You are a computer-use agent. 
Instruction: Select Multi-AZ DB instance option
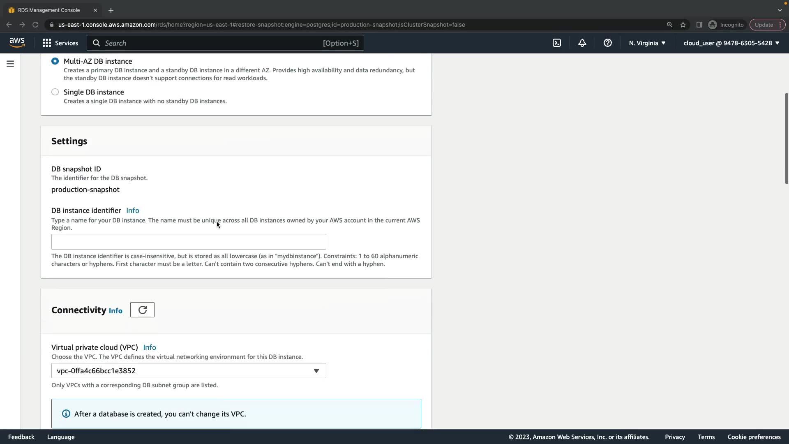tap(55, 61)
